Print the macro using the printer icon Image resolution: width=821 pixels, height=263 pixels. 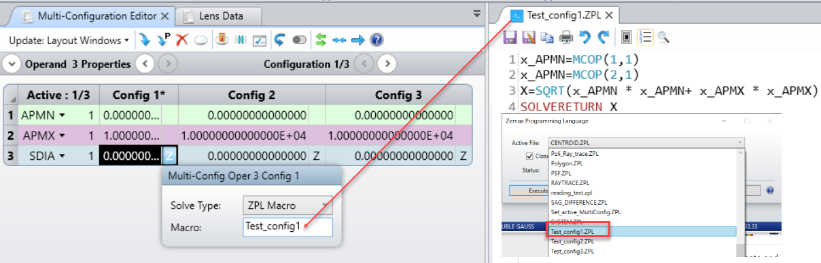coord(566,37)
